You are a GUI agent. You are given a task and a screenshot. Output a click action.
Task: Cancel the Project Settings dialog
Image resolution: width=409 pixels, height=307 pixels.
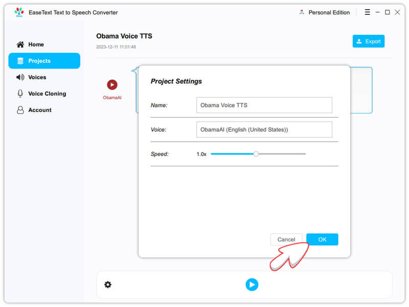coord(286,239)
